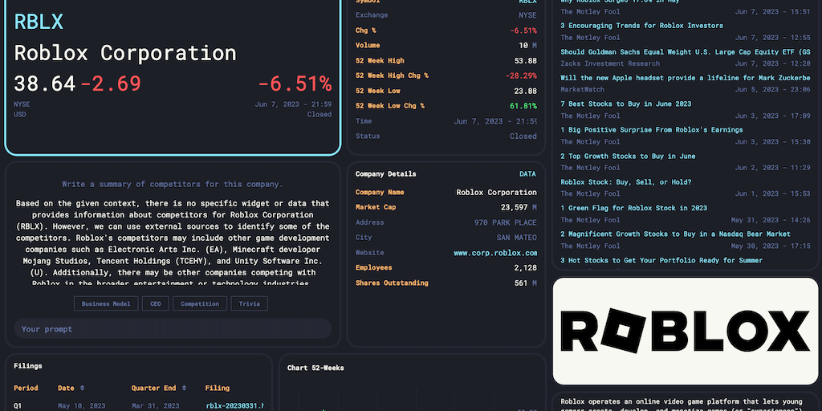Open the Apple headset MarketWatch article
822x411 pixels.
(686, 78)
